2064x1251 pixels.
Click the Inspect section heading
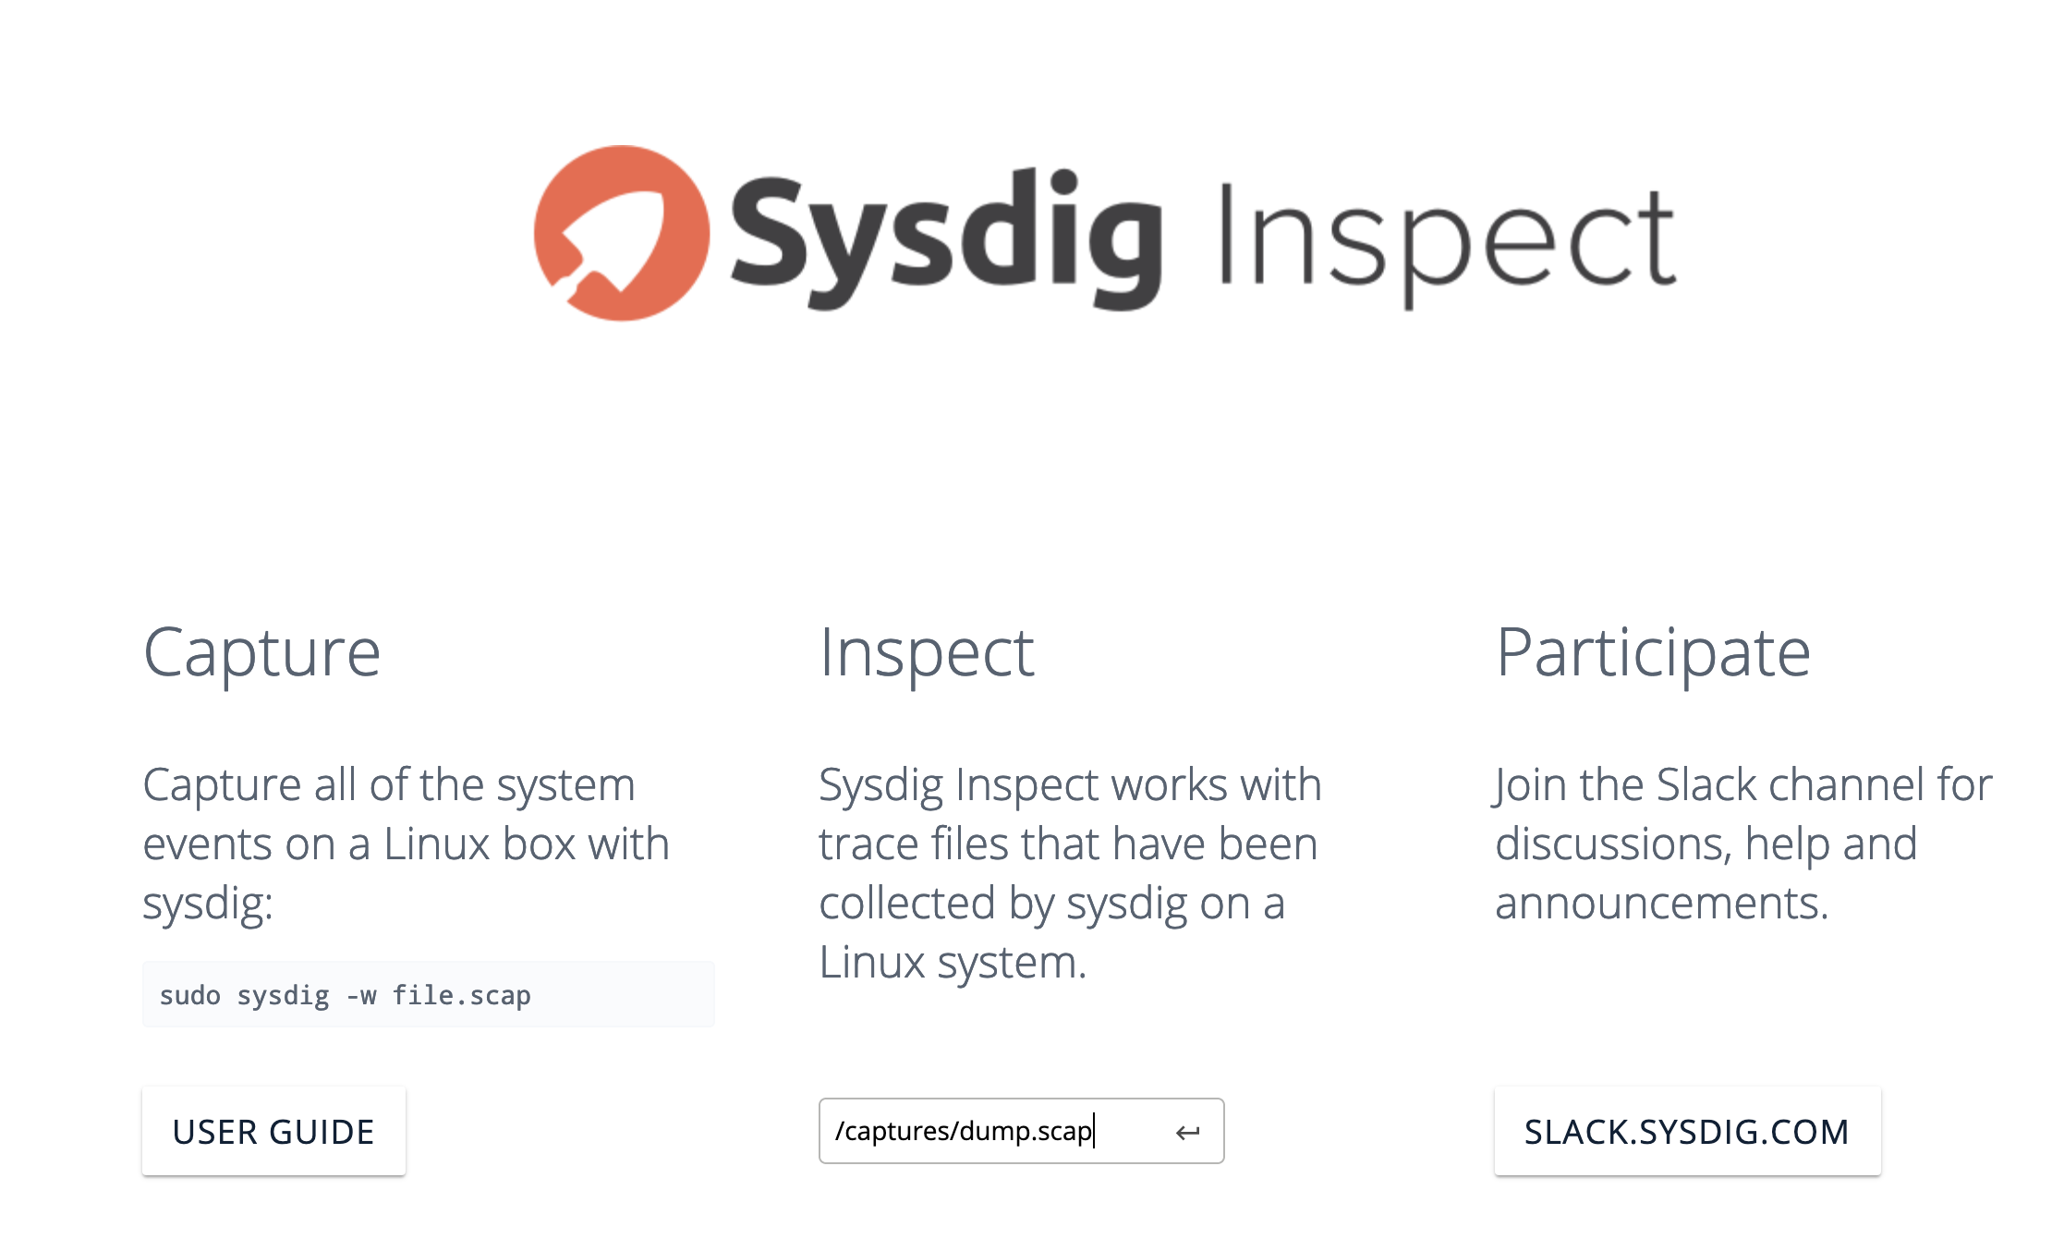[x=927, y=651]
